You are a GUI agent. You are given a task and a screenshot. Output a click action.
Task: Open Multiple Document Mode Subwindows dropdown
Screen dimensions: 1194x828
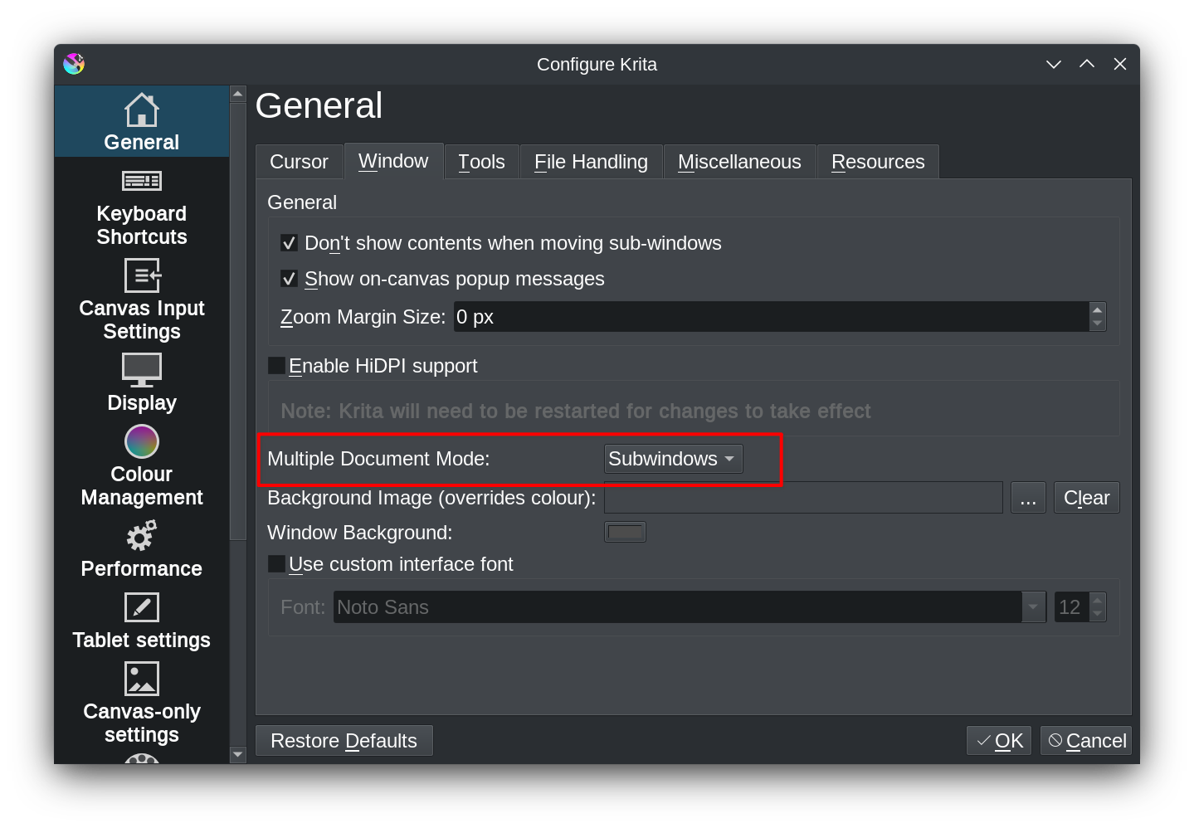673,459
